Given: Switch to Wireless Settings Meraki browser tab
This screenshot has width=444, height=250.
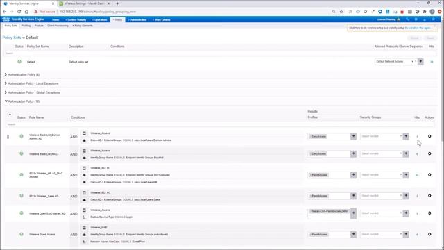Looking at the screenshot, I should point(85,3).
